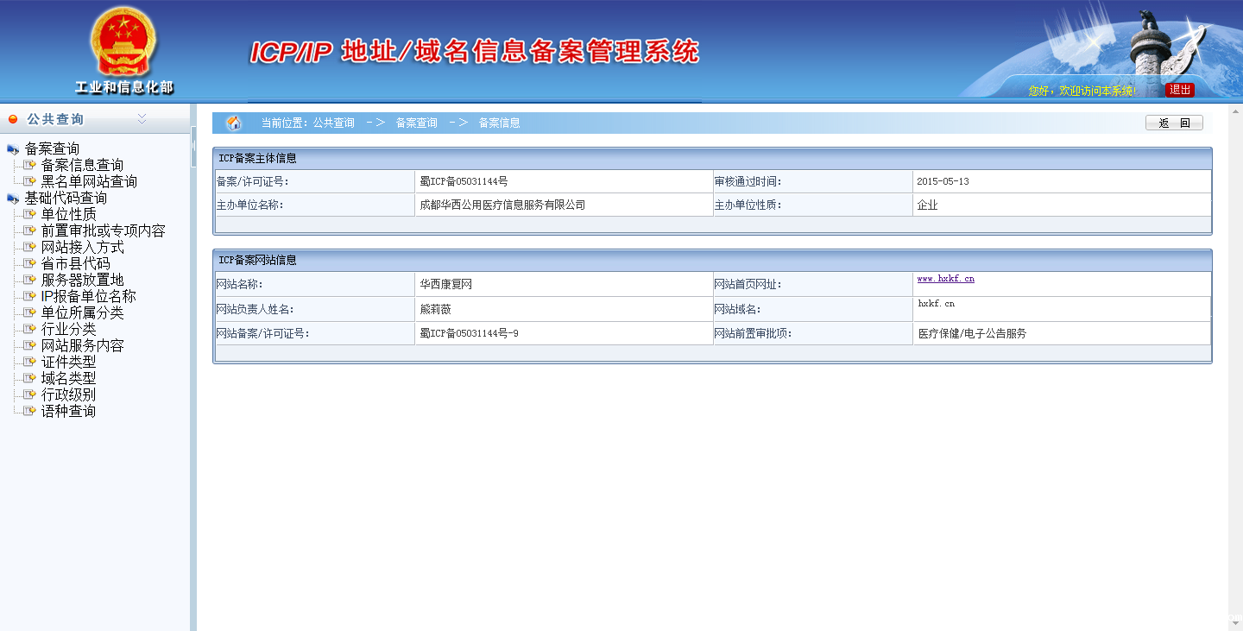Click the domain value hxkf.cn
The height and width of the screenshot is (631, 1243).
pos(936,304)
